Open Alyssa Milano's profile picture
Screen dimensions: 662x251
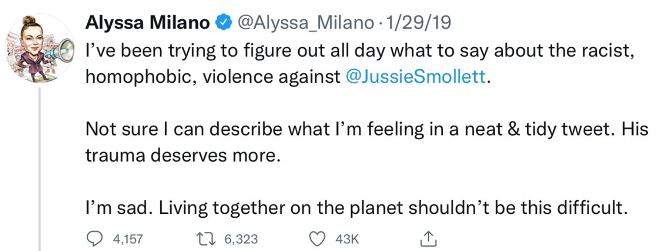click(x=39, y=49)
